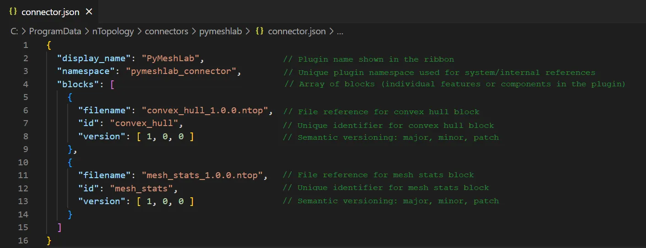Open the ProgramData breadcrumb folder
The height and width of the screenshot is (248, 646).
click(55, 32)
